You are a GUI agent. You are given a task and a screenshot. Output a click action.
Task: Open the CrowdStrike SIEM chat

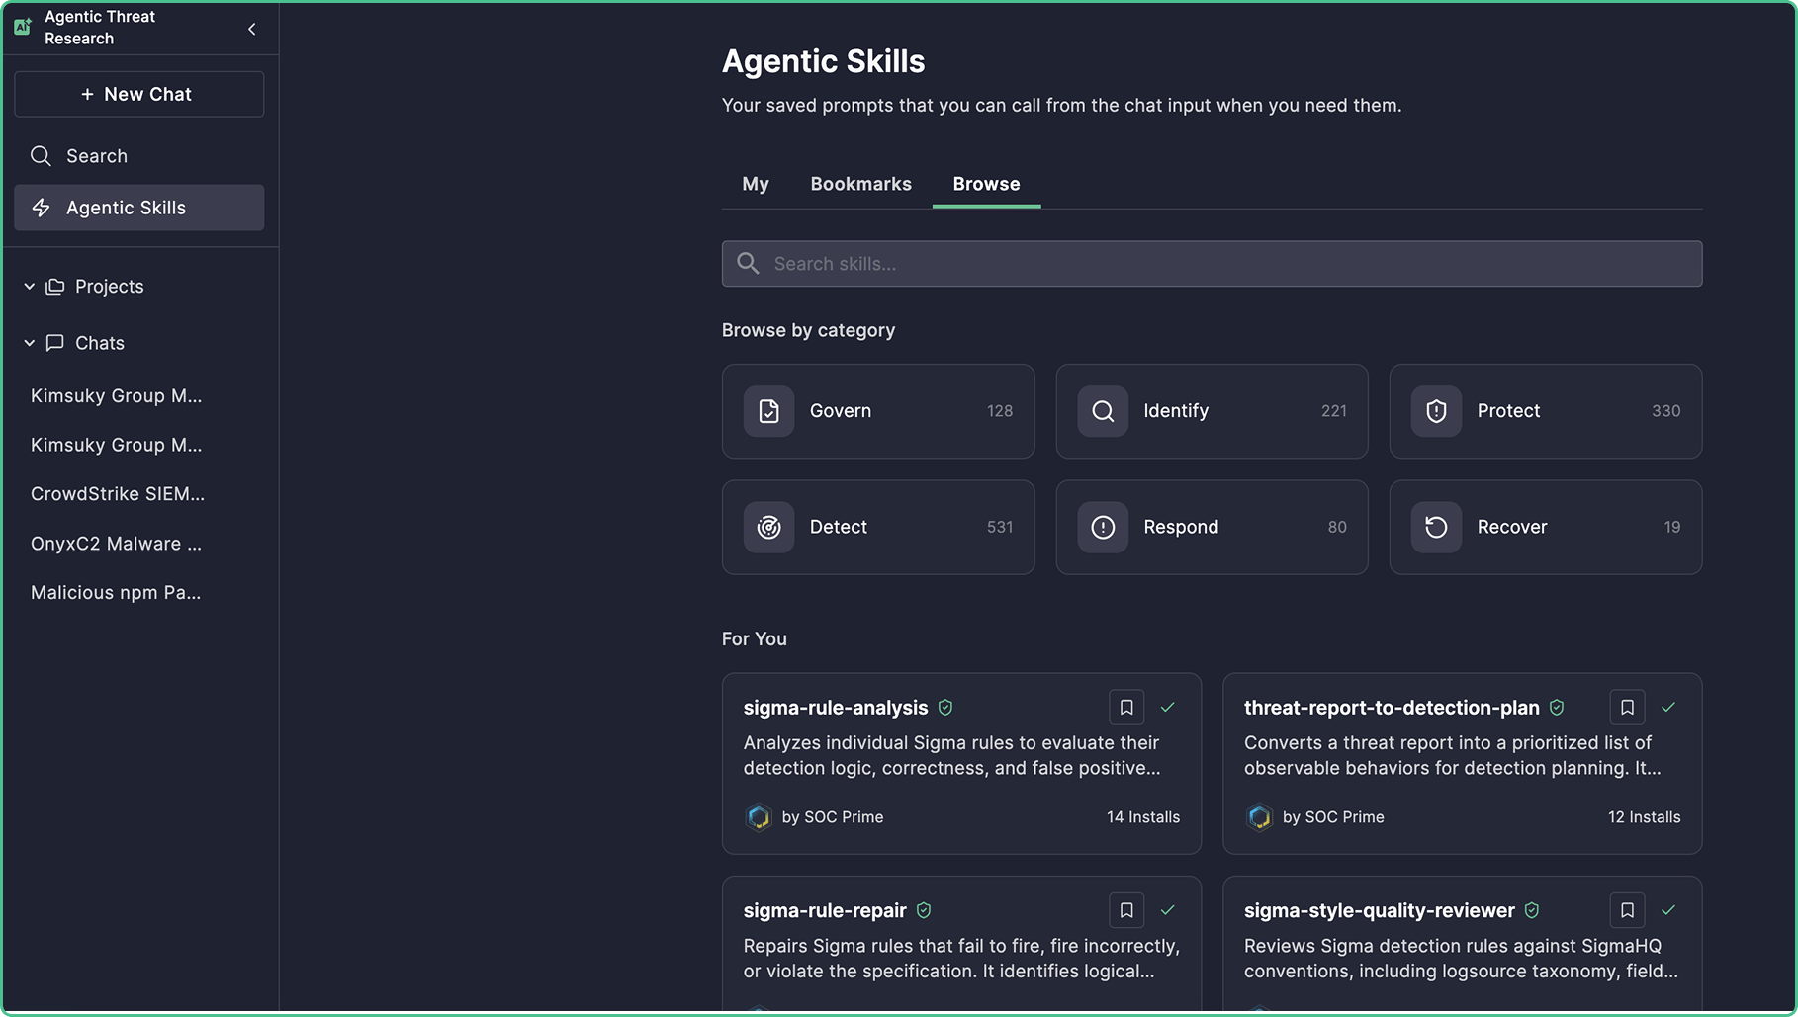118,494
